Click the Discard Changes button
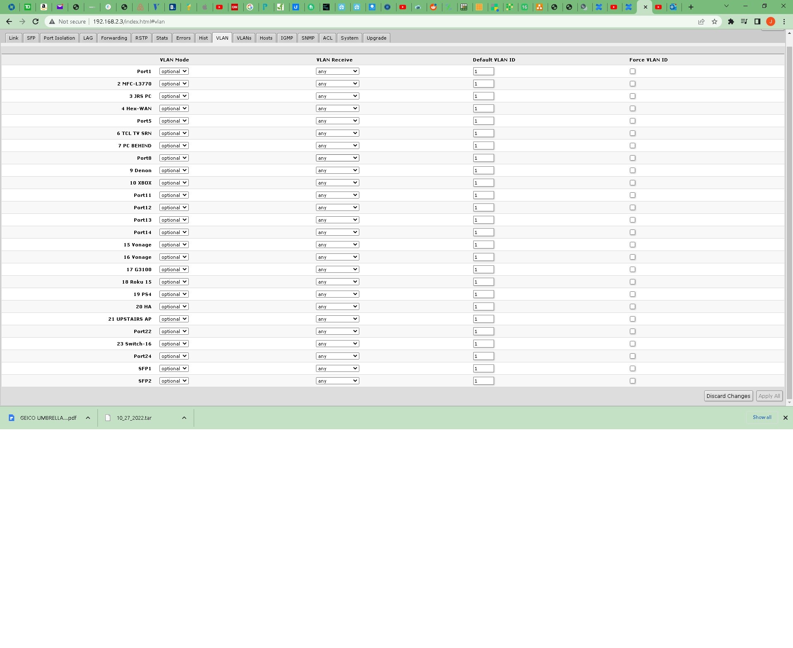Viewport: 793px width, 648px height. point(728,396)
